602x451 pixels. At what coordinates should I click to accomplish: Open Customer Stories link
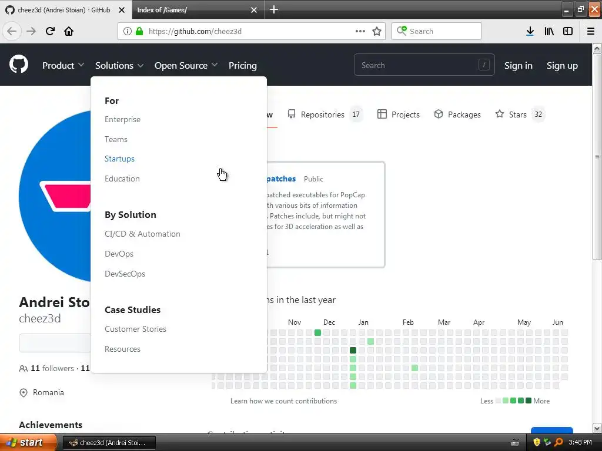pyautogui.click(x=136, y=329)
